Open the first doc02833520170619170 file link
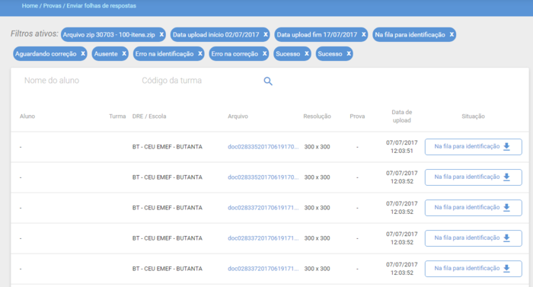This screenshot has width=533, height=287. coord(263,147)
